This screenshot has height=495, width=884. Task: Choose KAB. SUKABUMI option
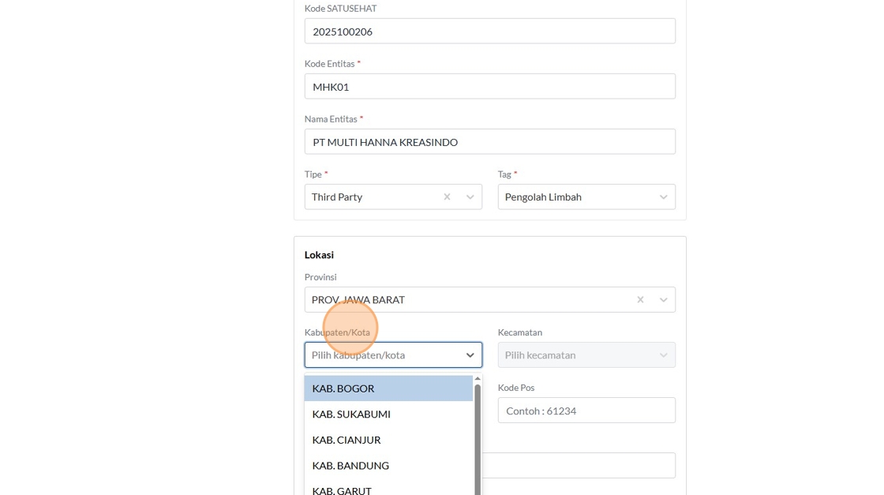(x=388, y=414)
